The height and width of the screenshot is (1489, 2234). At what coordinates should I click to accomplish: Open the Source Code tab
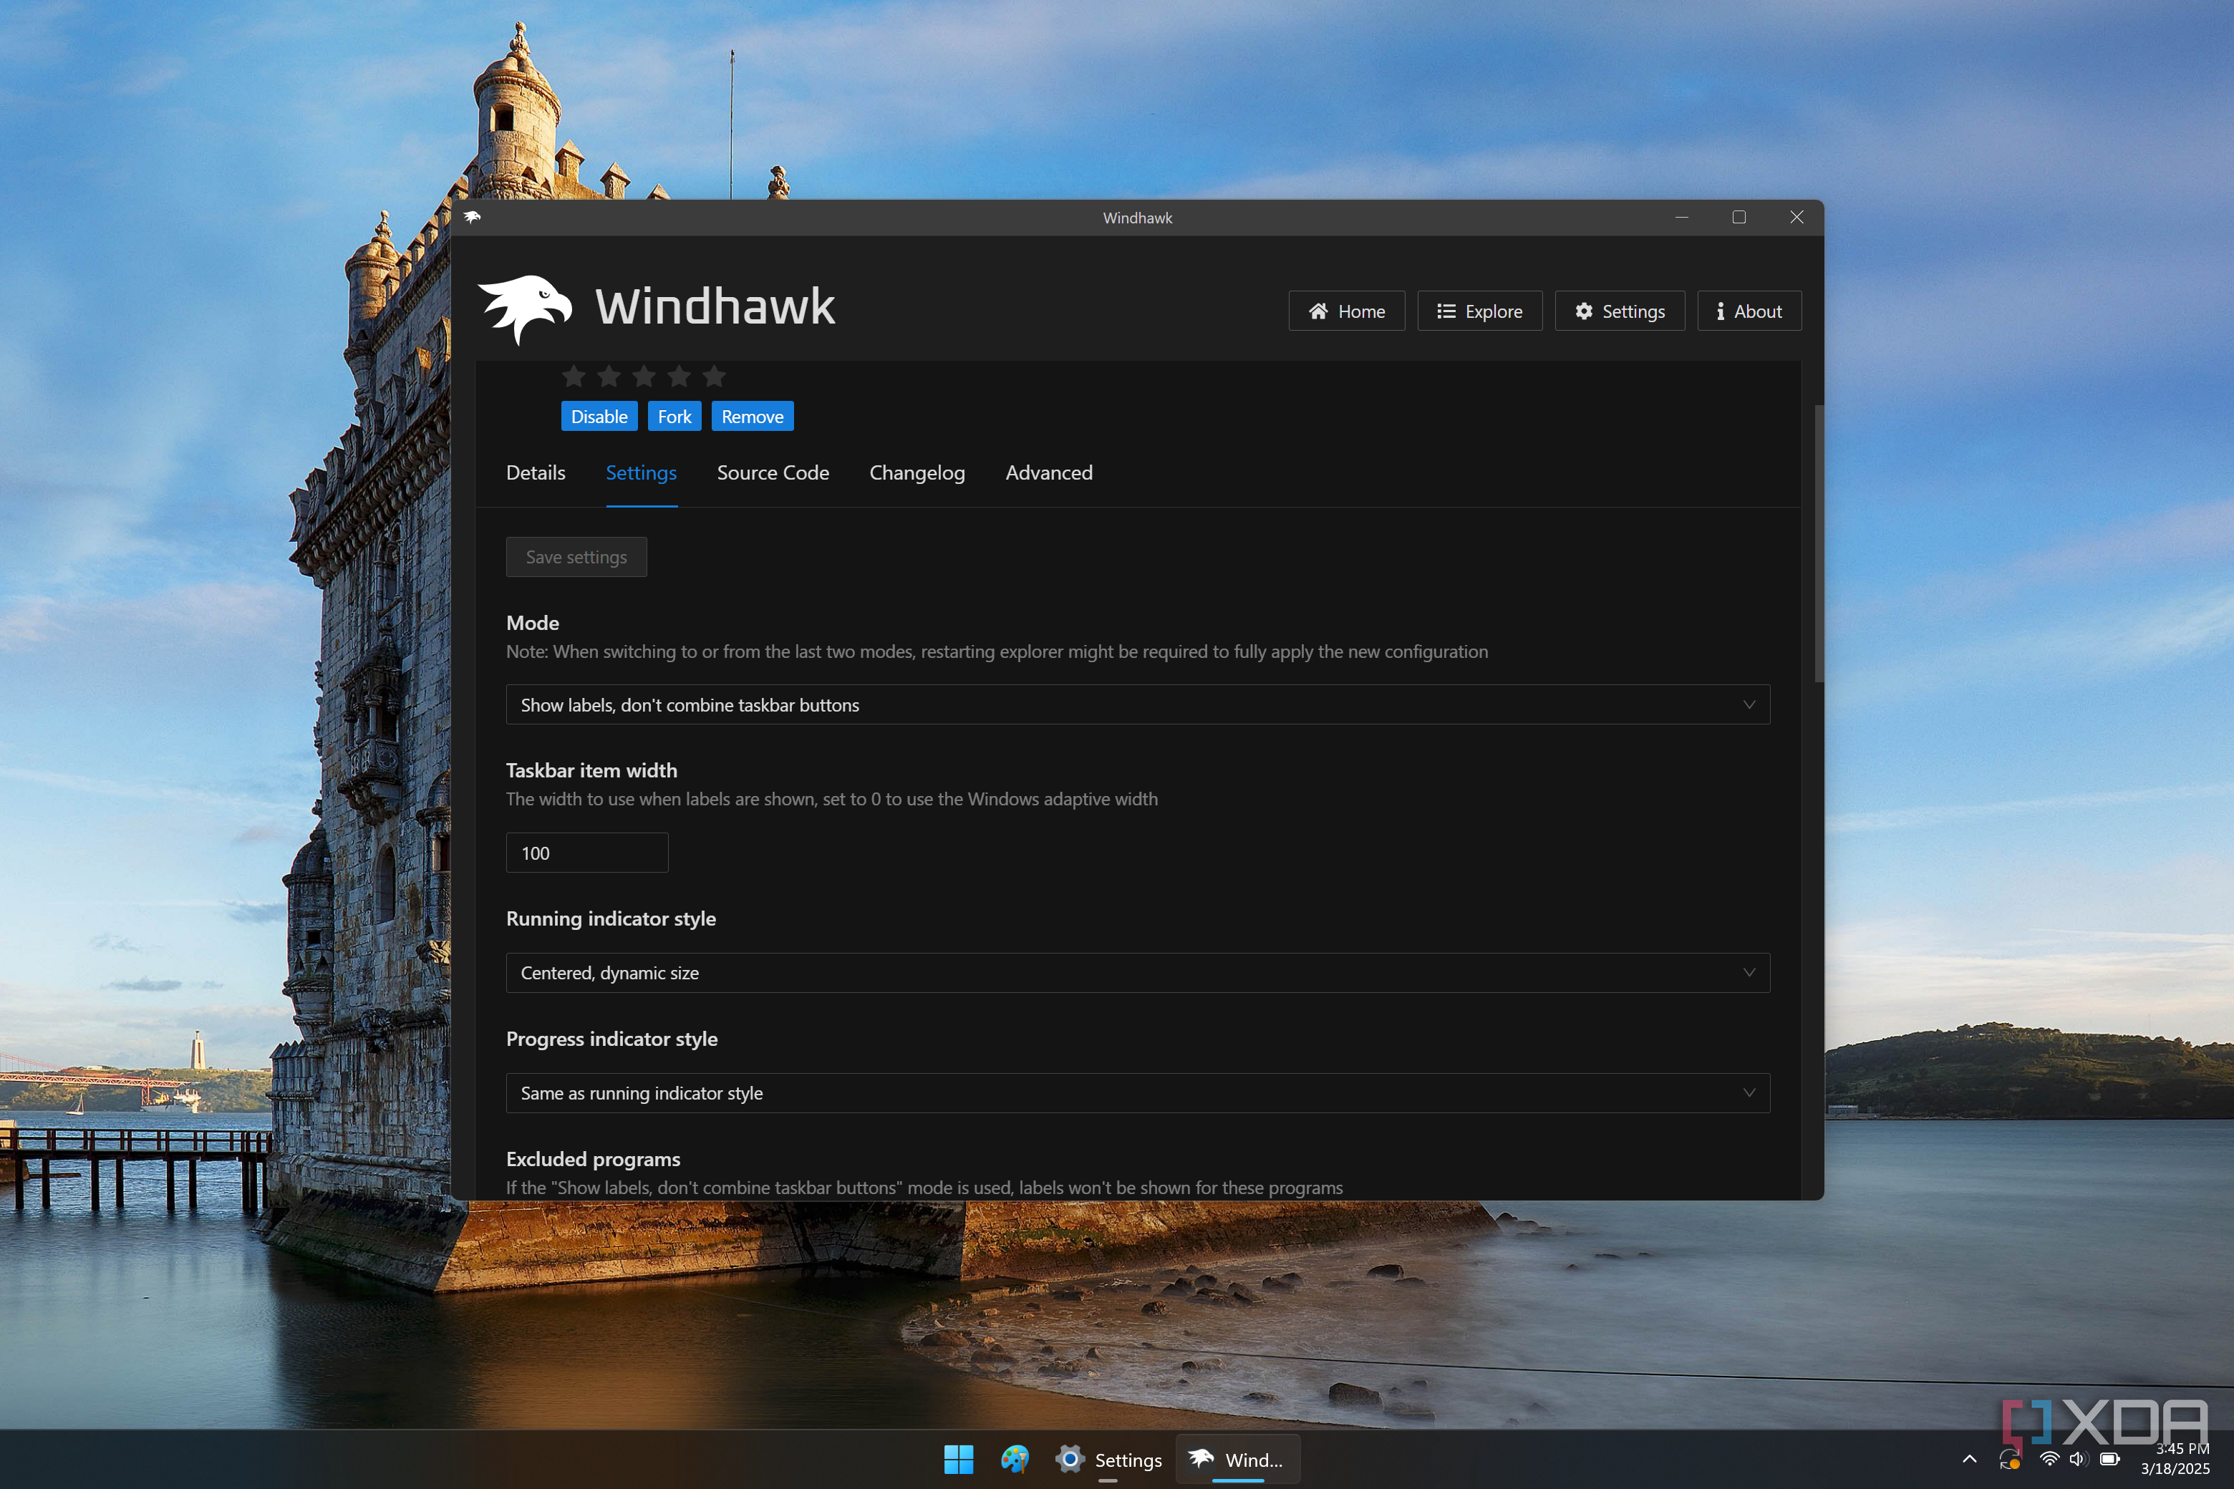pos(773,472)
